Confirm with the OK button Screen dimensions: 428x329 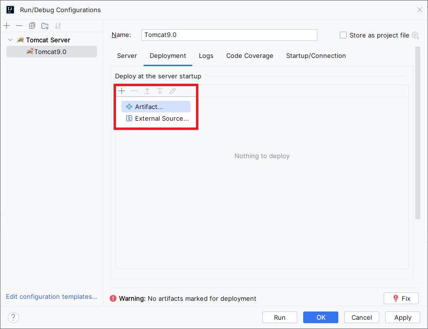pos(321,317)
